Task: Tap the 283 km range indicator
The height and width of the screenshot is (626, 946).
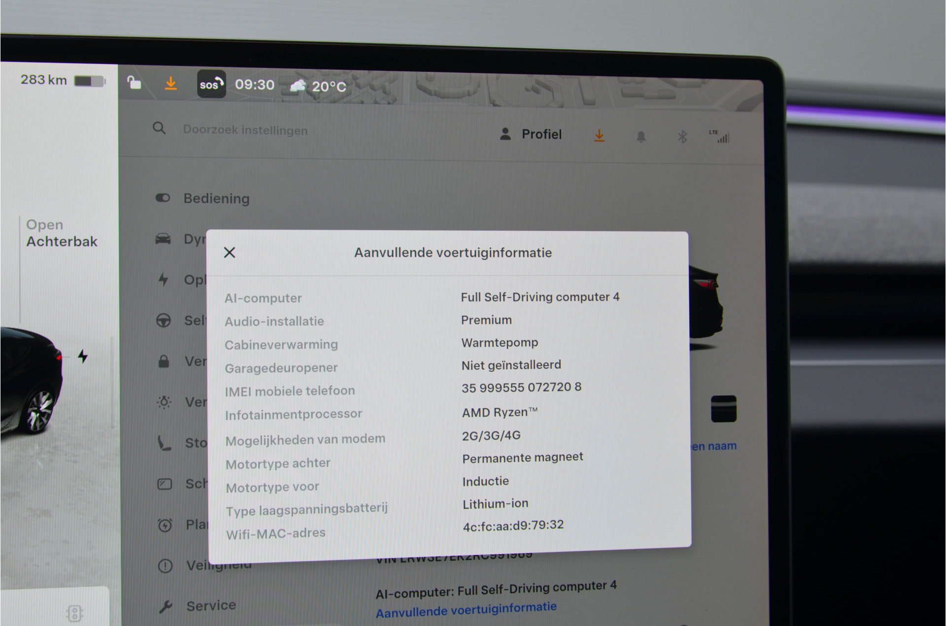Action: [43, 80]
